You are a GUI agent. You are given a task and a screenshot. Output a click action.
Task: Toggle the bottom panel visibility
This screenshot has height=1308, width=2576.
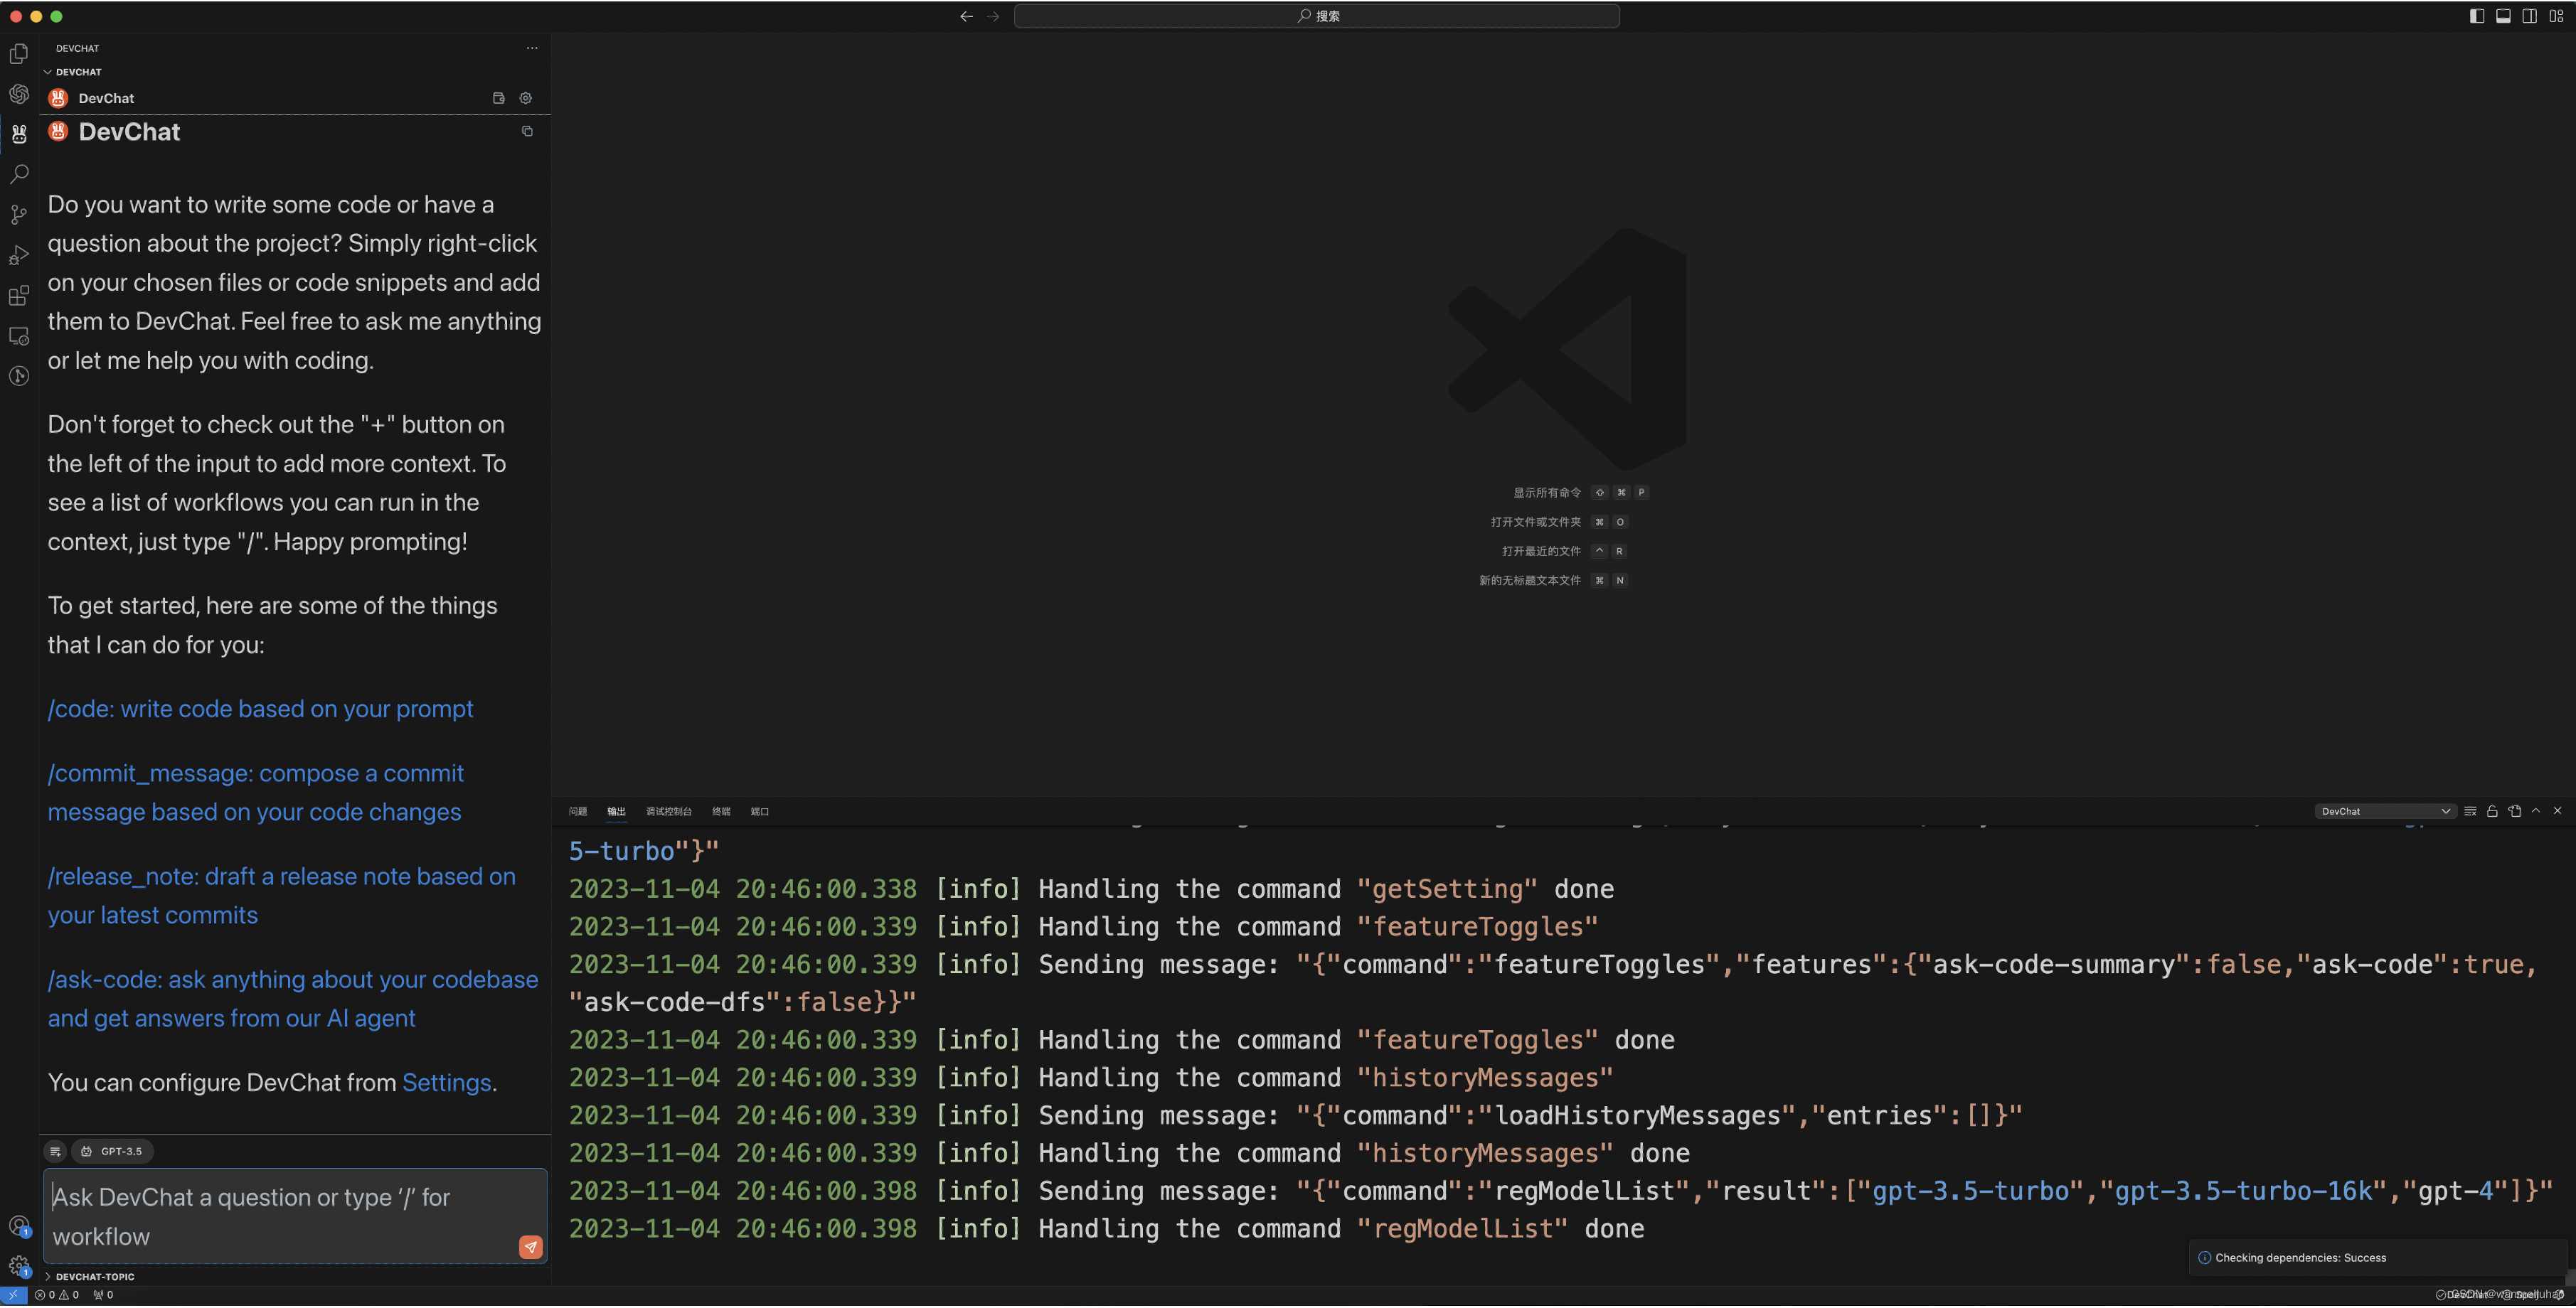point(2503,16)
